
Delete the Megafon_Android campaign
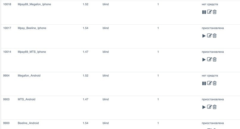[215, 83]
